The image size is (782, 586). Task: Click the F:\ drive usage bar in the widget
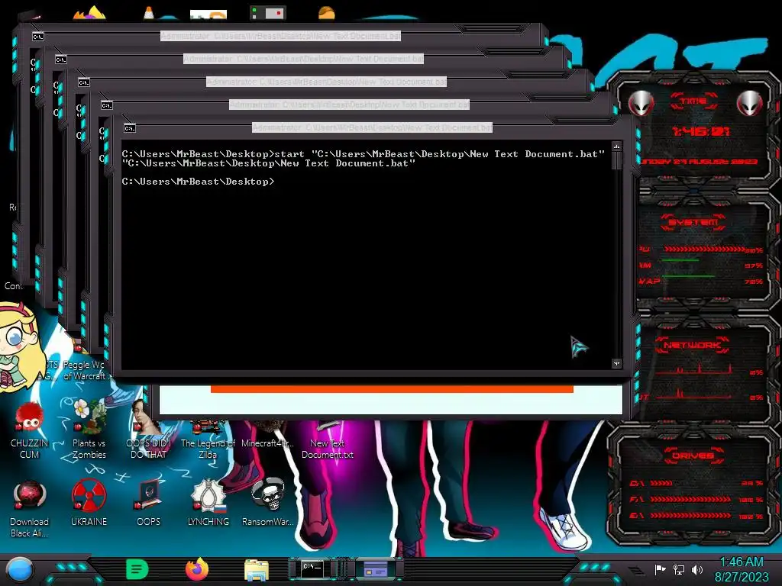[690, 499]
